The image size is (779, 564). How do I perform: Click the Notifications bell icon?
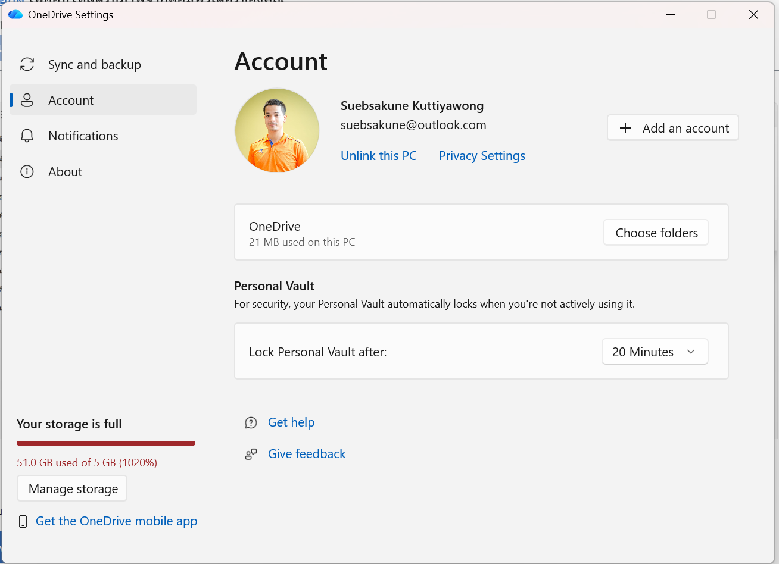pyautogui.click(x=27, y=136)
